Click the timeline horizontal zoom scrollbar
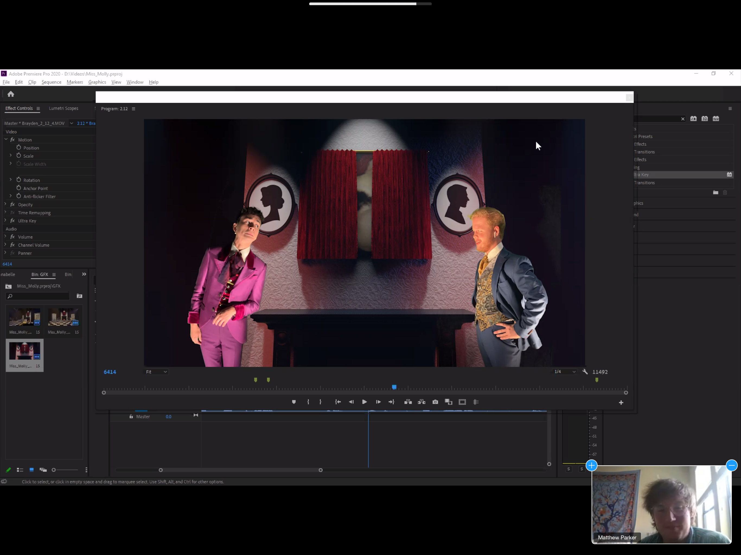 point(241,470)
